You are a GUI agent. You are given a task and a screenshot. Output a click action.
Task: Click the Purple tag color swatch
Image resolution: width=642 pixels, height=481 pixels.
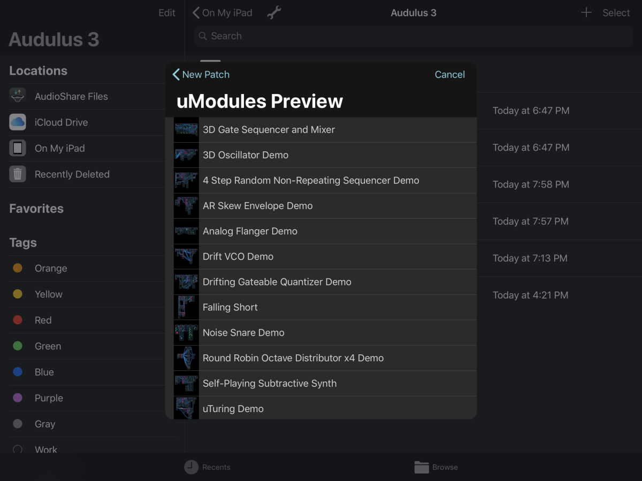[x=18, y=398]
